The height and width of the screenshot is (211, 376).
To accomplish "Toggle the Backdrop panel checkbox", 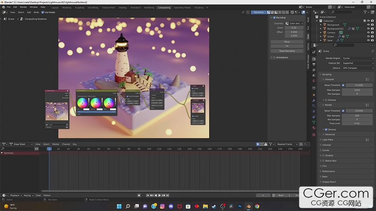I will [275, 17].
